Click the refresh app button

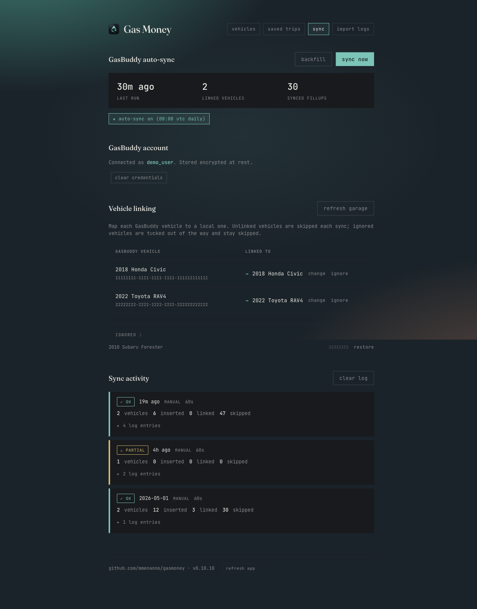pos(240,568)
